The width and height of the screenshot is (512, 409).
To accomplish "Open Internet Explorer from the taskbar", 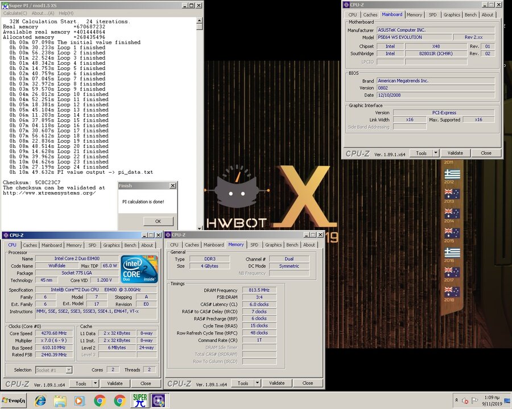I will 40,400.
